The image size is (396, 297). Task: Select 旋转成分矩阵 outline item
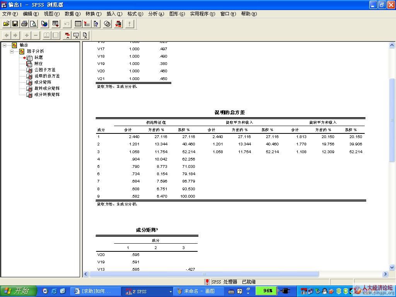click(47, 88)
